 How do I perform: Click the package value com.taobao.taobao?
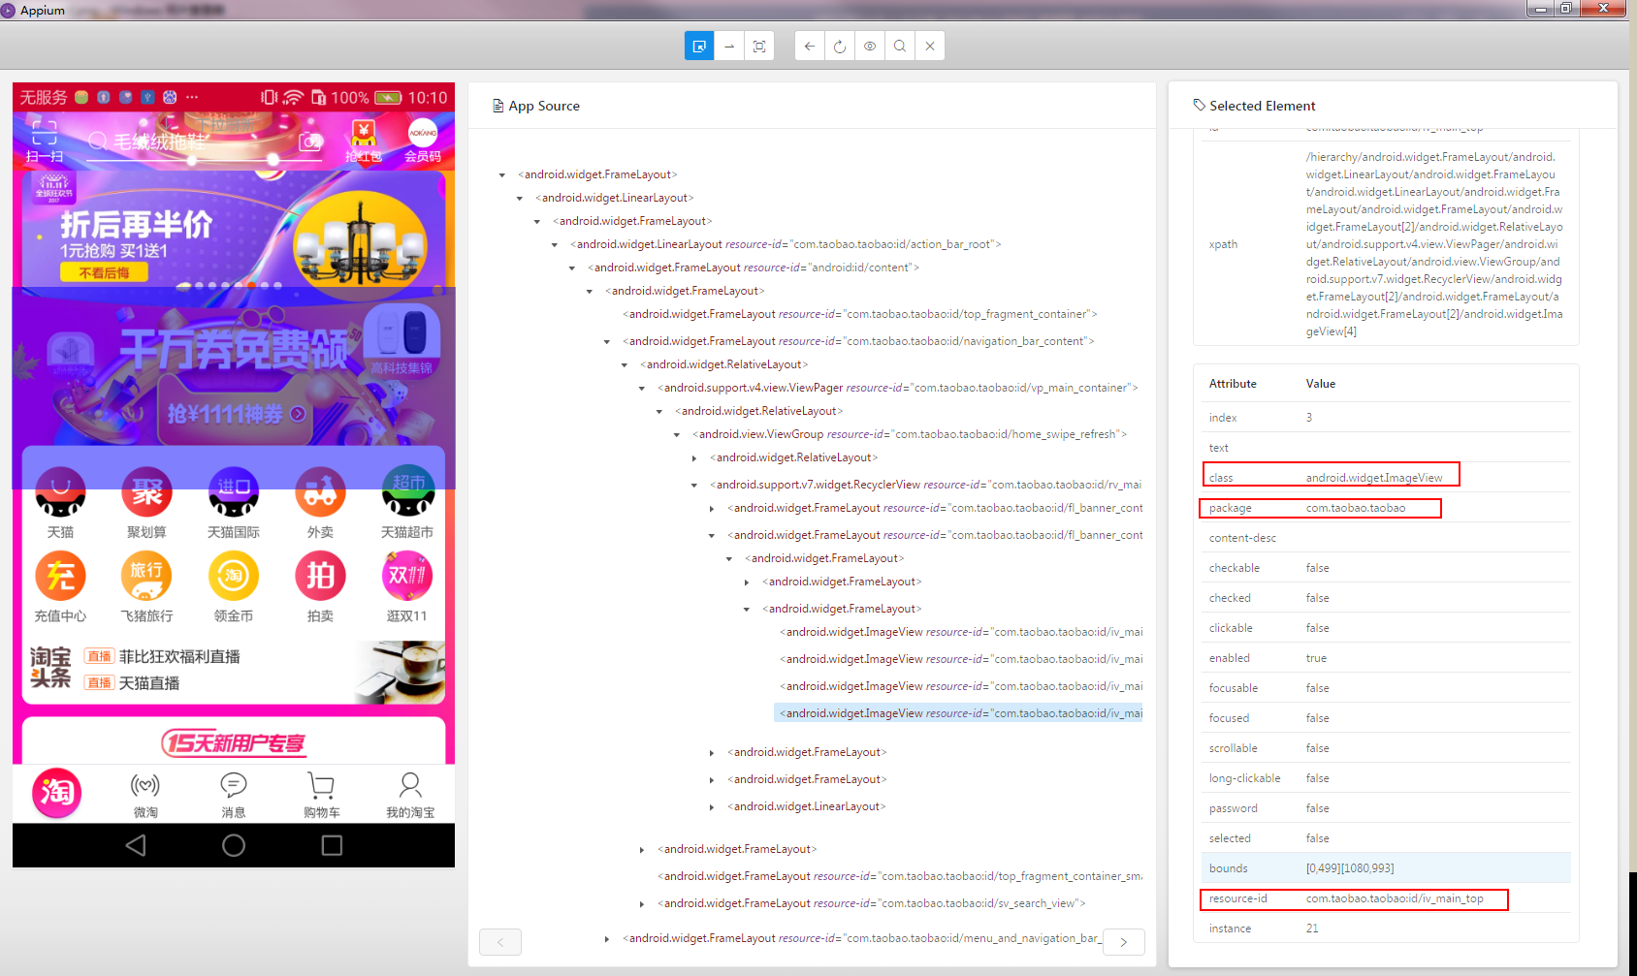1356,508
